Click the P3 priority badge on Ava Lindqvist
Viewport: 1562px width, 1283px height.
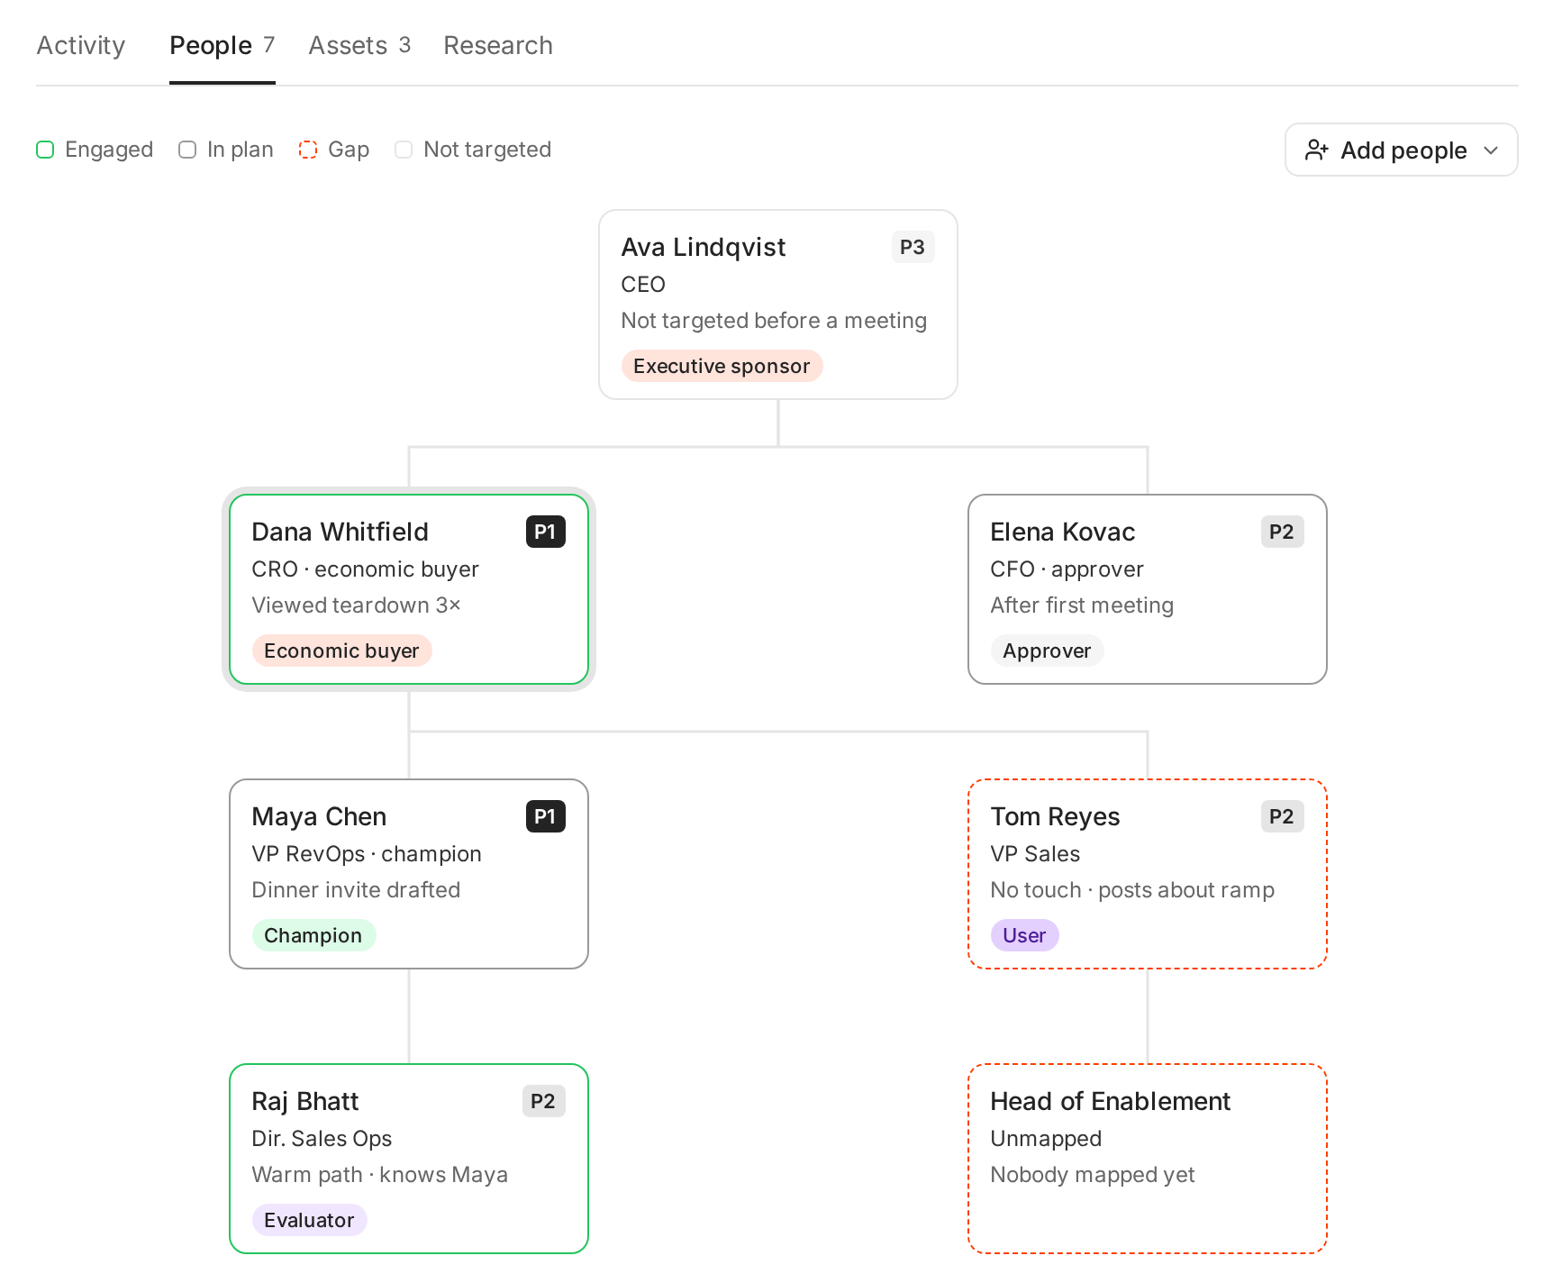point(913,247)
